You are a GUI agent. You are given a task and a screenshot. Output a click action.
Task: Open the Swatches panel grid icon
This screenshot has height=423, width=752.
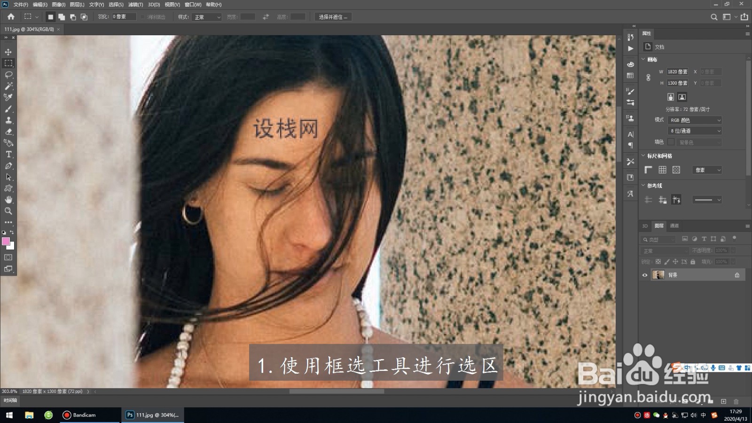pyautogui.click(x=630, y=76)
